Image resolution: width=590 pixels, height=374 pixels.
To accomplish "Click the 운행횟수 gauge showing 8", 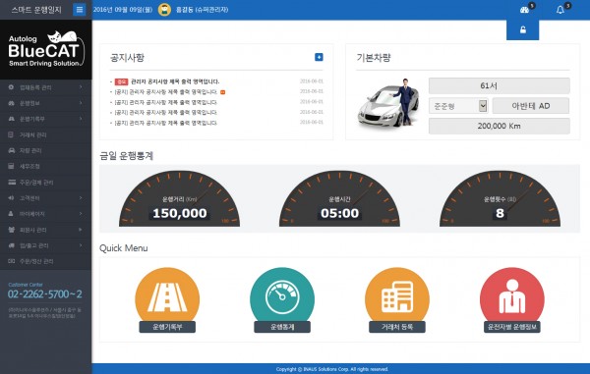I will pyautogui.click(x=500, y=199).
